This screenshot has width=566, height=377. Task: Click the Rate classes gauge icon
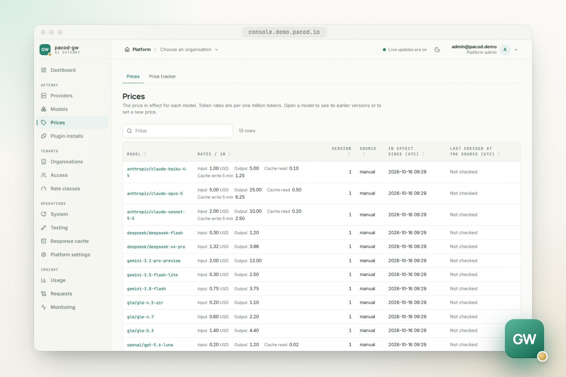tap(44, 189)
